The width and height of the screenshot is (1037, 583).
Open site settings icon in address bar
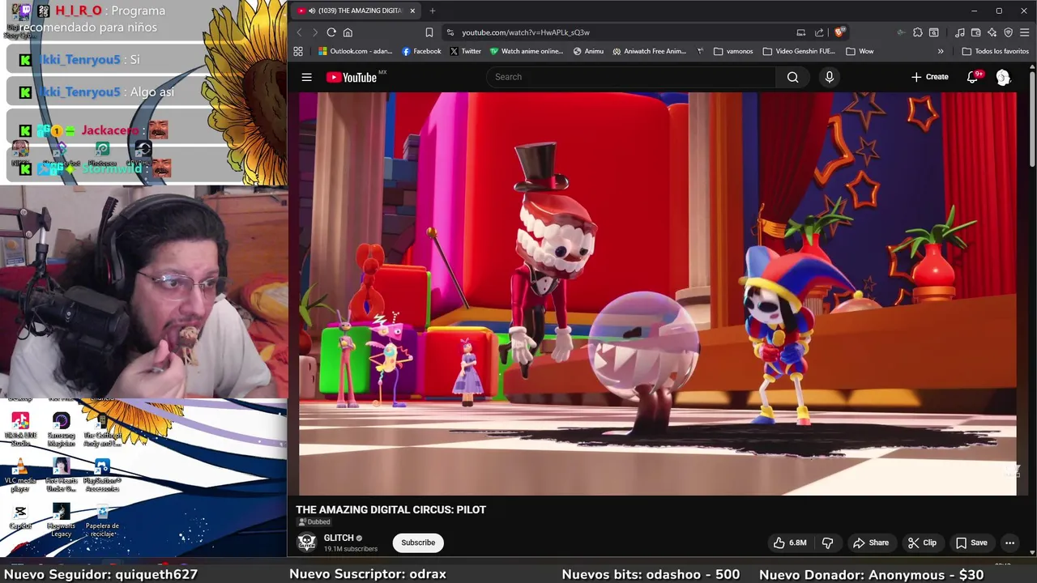click(x=450, y=32)
